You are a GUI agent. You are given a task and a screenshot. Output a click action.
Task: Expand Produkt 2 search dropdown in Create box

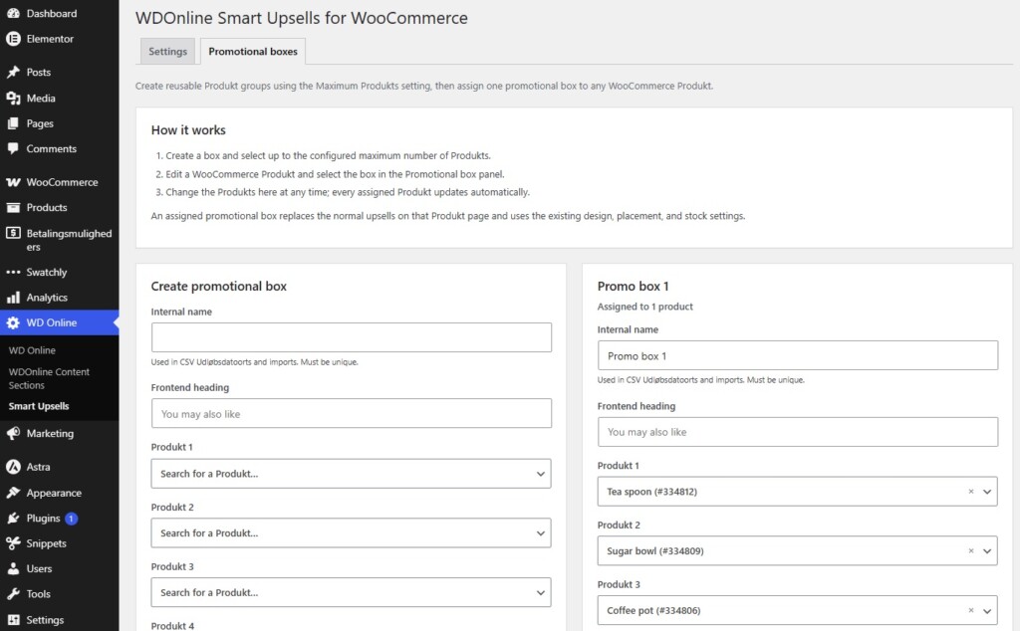pos(352,532)
